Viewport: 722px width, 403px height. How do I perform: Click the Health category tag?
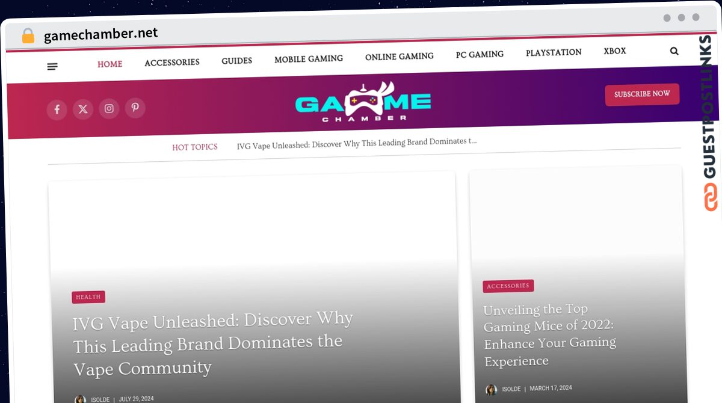pos(88,297)
